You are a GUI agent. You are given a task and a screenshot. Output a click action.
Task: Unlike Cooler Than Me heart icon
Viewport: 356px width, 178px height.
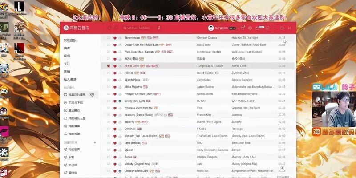click(x=115, y=45)
